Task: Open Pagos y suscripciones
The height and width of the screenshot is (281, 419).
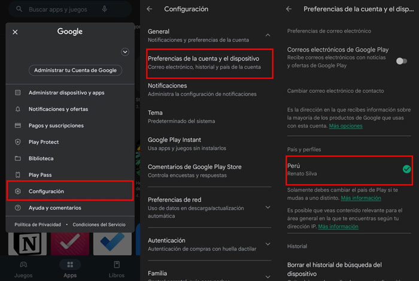Action: click(x=70, y=125)
